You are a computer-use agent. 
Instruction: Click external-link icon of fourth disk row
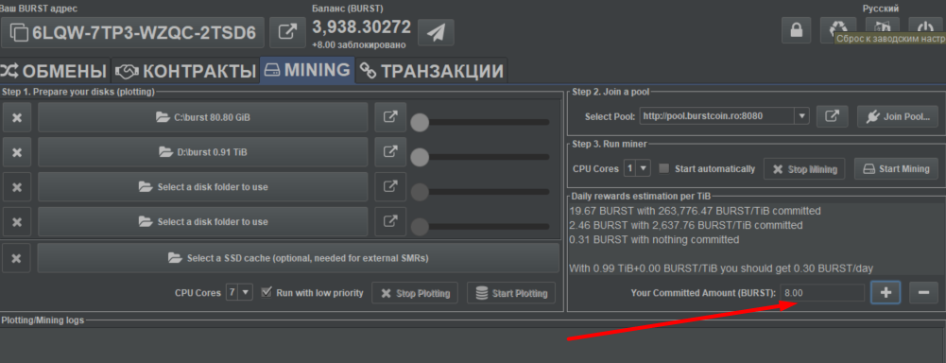click(389, 222)
